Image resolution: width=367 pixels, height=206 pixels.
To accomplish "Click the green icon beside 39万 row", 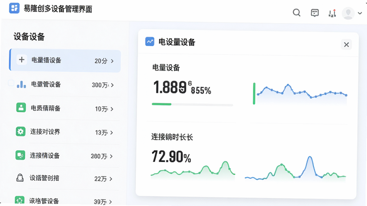I will (x=19, y=200).
